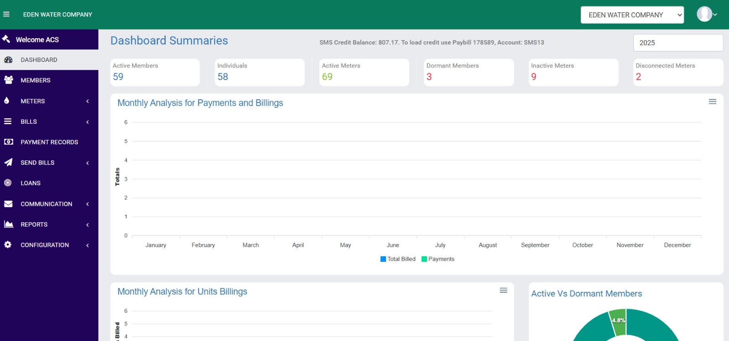Toggle Payments series in chart legend

coord(438,259)
